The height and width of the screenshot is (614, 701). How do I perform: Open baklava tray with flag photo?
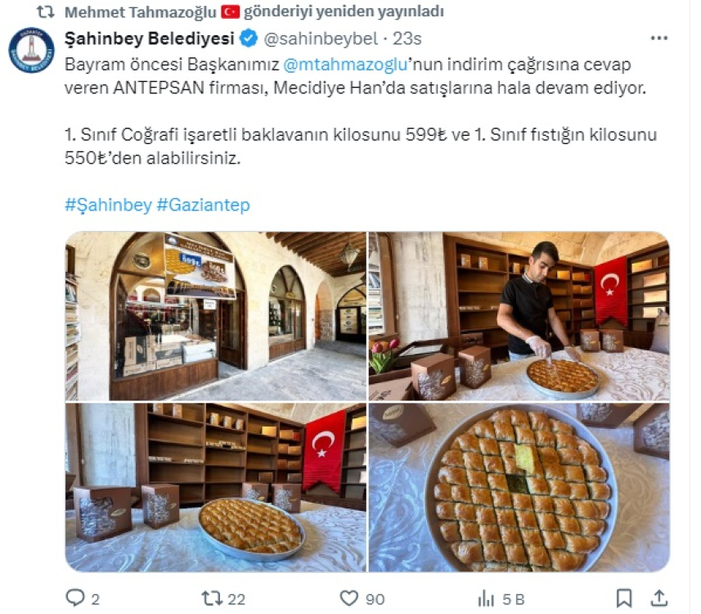tap(215, 487)
